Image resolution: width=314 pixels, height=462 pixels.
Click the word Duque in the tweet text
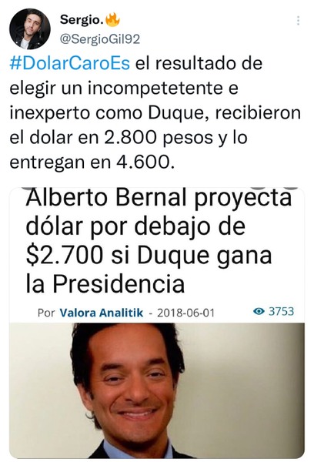pyautogui.click(x=175, y=113)
